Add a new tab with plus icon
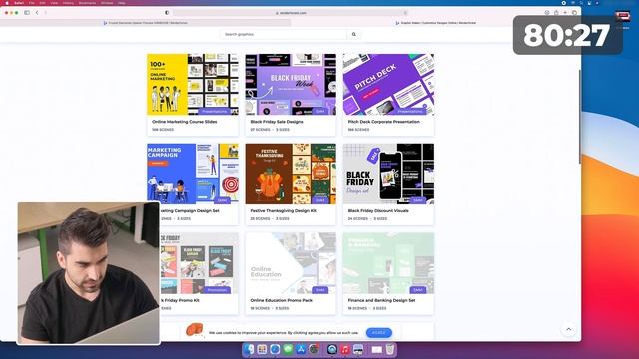 pyautogui.click(x=565, y=13)
